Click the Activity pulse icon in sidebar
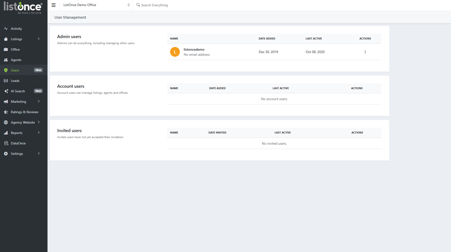The width and height of the screenshot is (451, 252). 6,29
